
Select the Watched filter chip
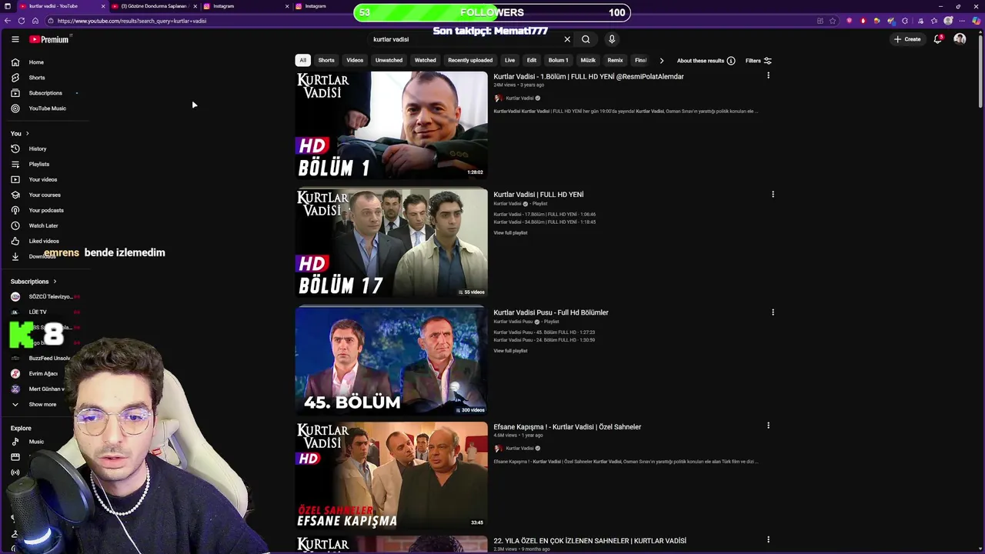(425, 60)
